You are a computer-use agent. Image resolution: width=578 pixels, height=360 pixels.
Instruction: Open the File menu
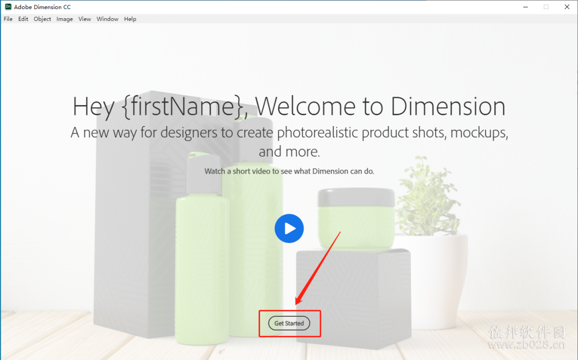point(8,19)
